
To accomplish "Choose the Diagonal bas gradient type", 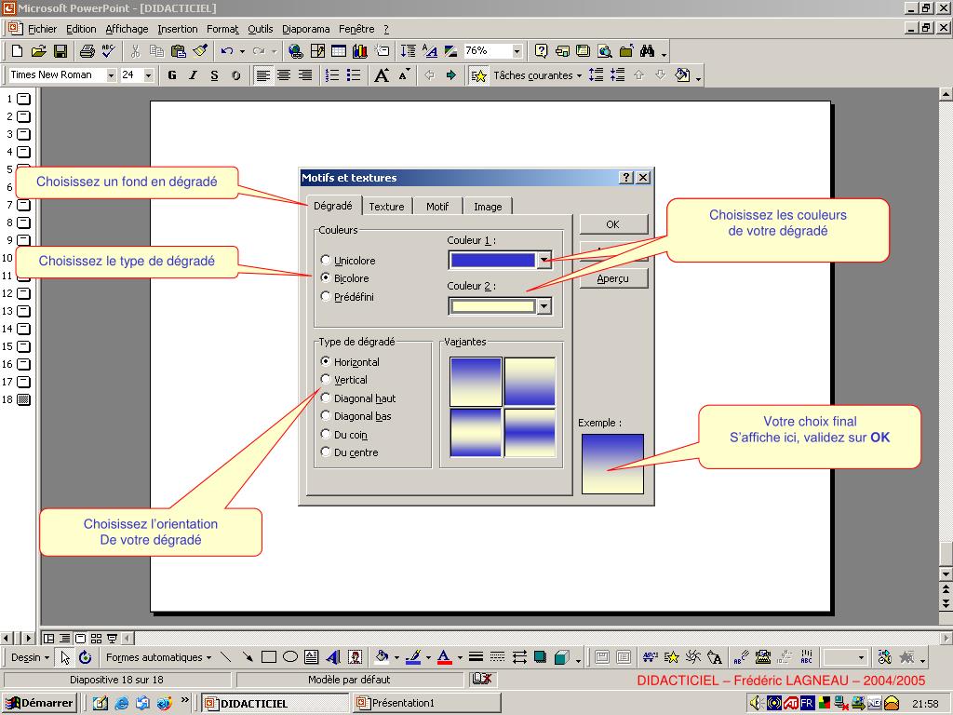I will [326, 416].
